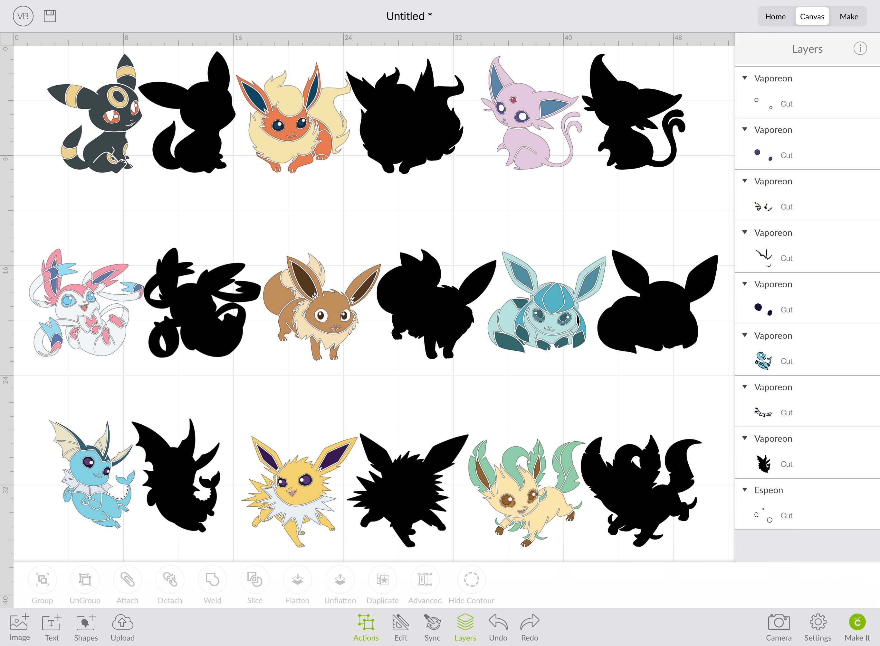Toggle the Actions panel
The image size is (880, 646).
pyautogui.click(x=366, y=627)
